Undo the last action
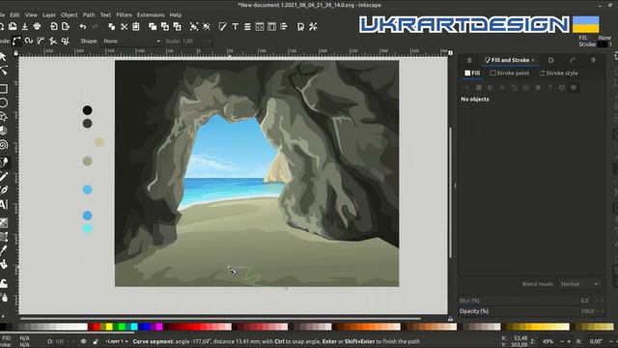618x348 pixels. click(x=83, y=26)
